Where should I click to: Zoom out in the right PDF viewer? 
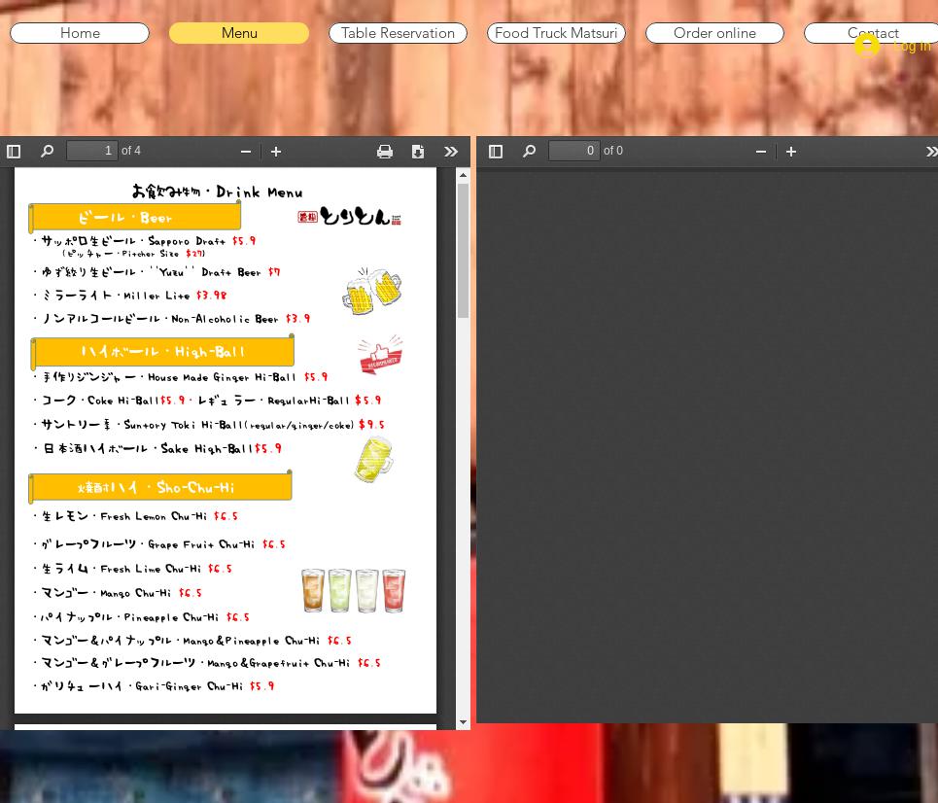click(761, 152)
